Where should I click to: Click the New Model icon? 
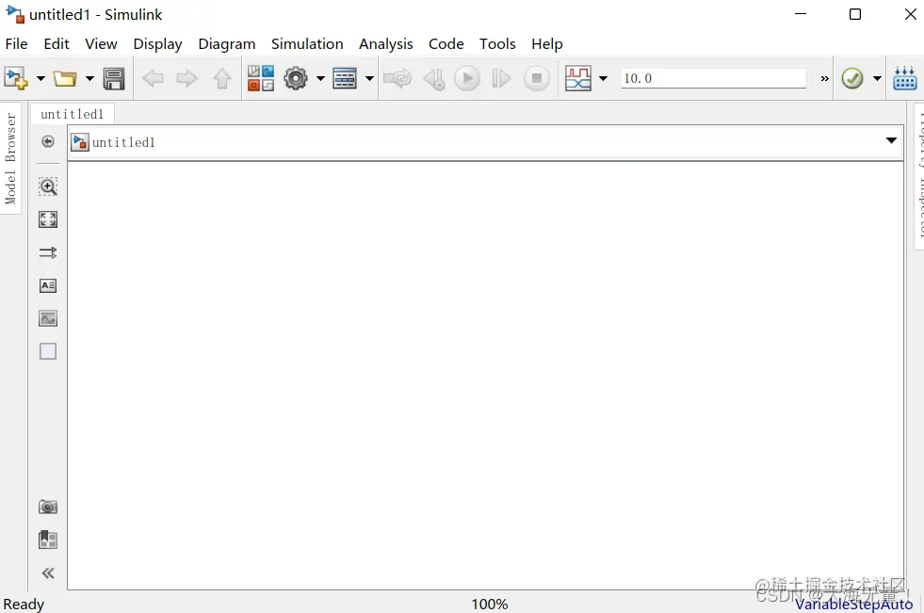point(16,78)
